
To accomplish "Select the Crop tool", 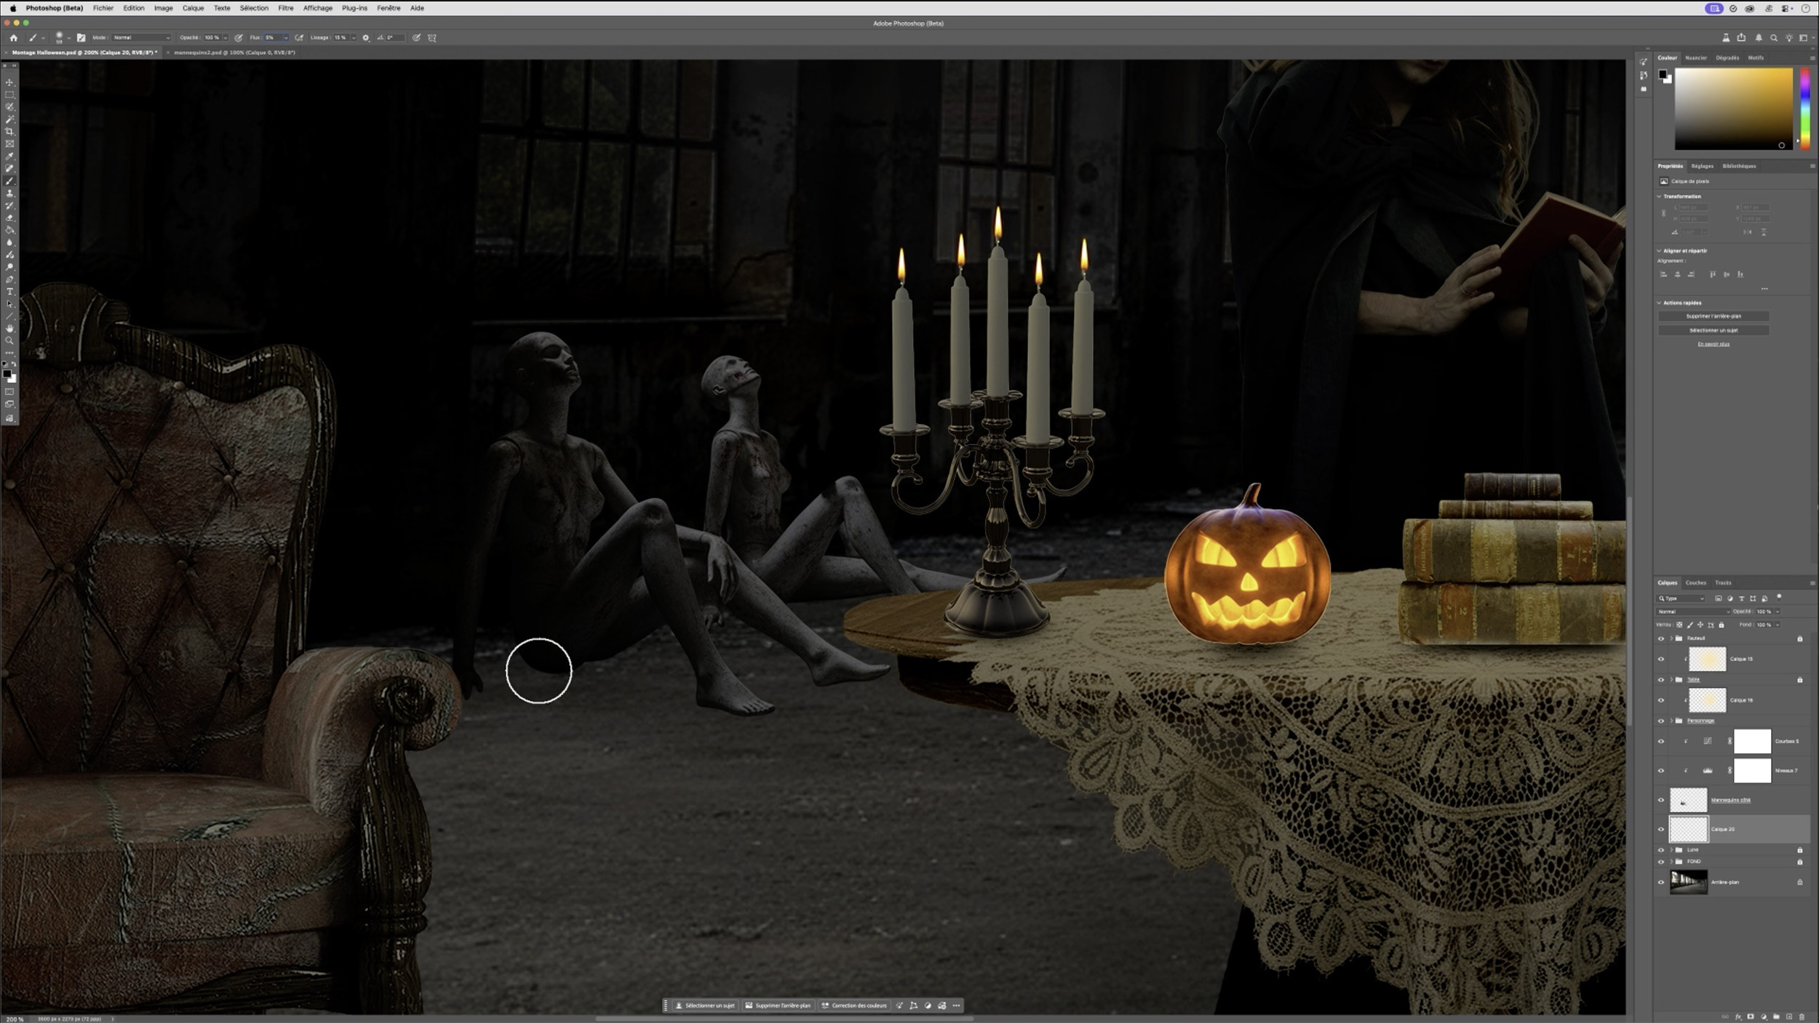I will tap(9, 132).
